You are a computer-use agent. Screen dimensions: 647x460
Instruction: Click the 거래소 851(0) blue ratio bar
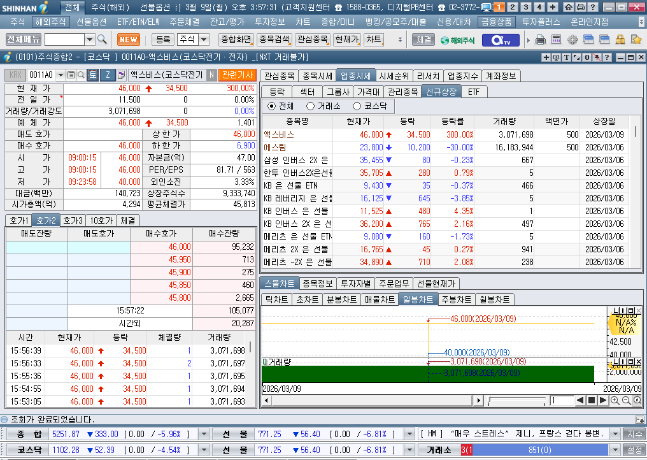pos(540,450)
